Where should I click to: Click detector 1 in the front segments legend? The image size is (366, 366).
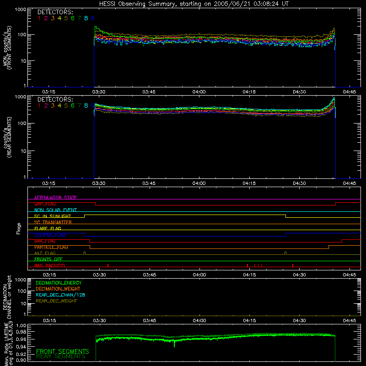39,18
